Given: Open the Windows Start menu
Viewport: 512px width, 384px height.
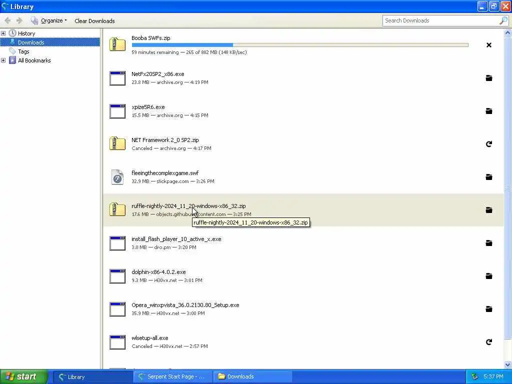Looking at the screenshot, I should [24, 376].
